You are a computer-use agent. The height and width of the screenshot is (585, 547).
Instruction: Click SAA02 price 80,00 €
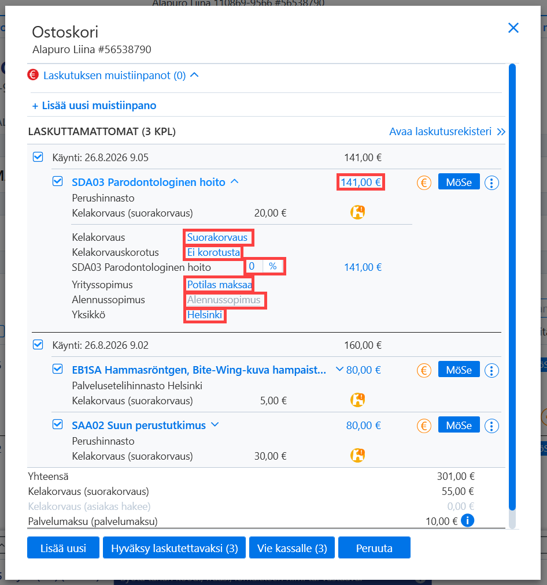pyautogui.click(x=364, y=426)
